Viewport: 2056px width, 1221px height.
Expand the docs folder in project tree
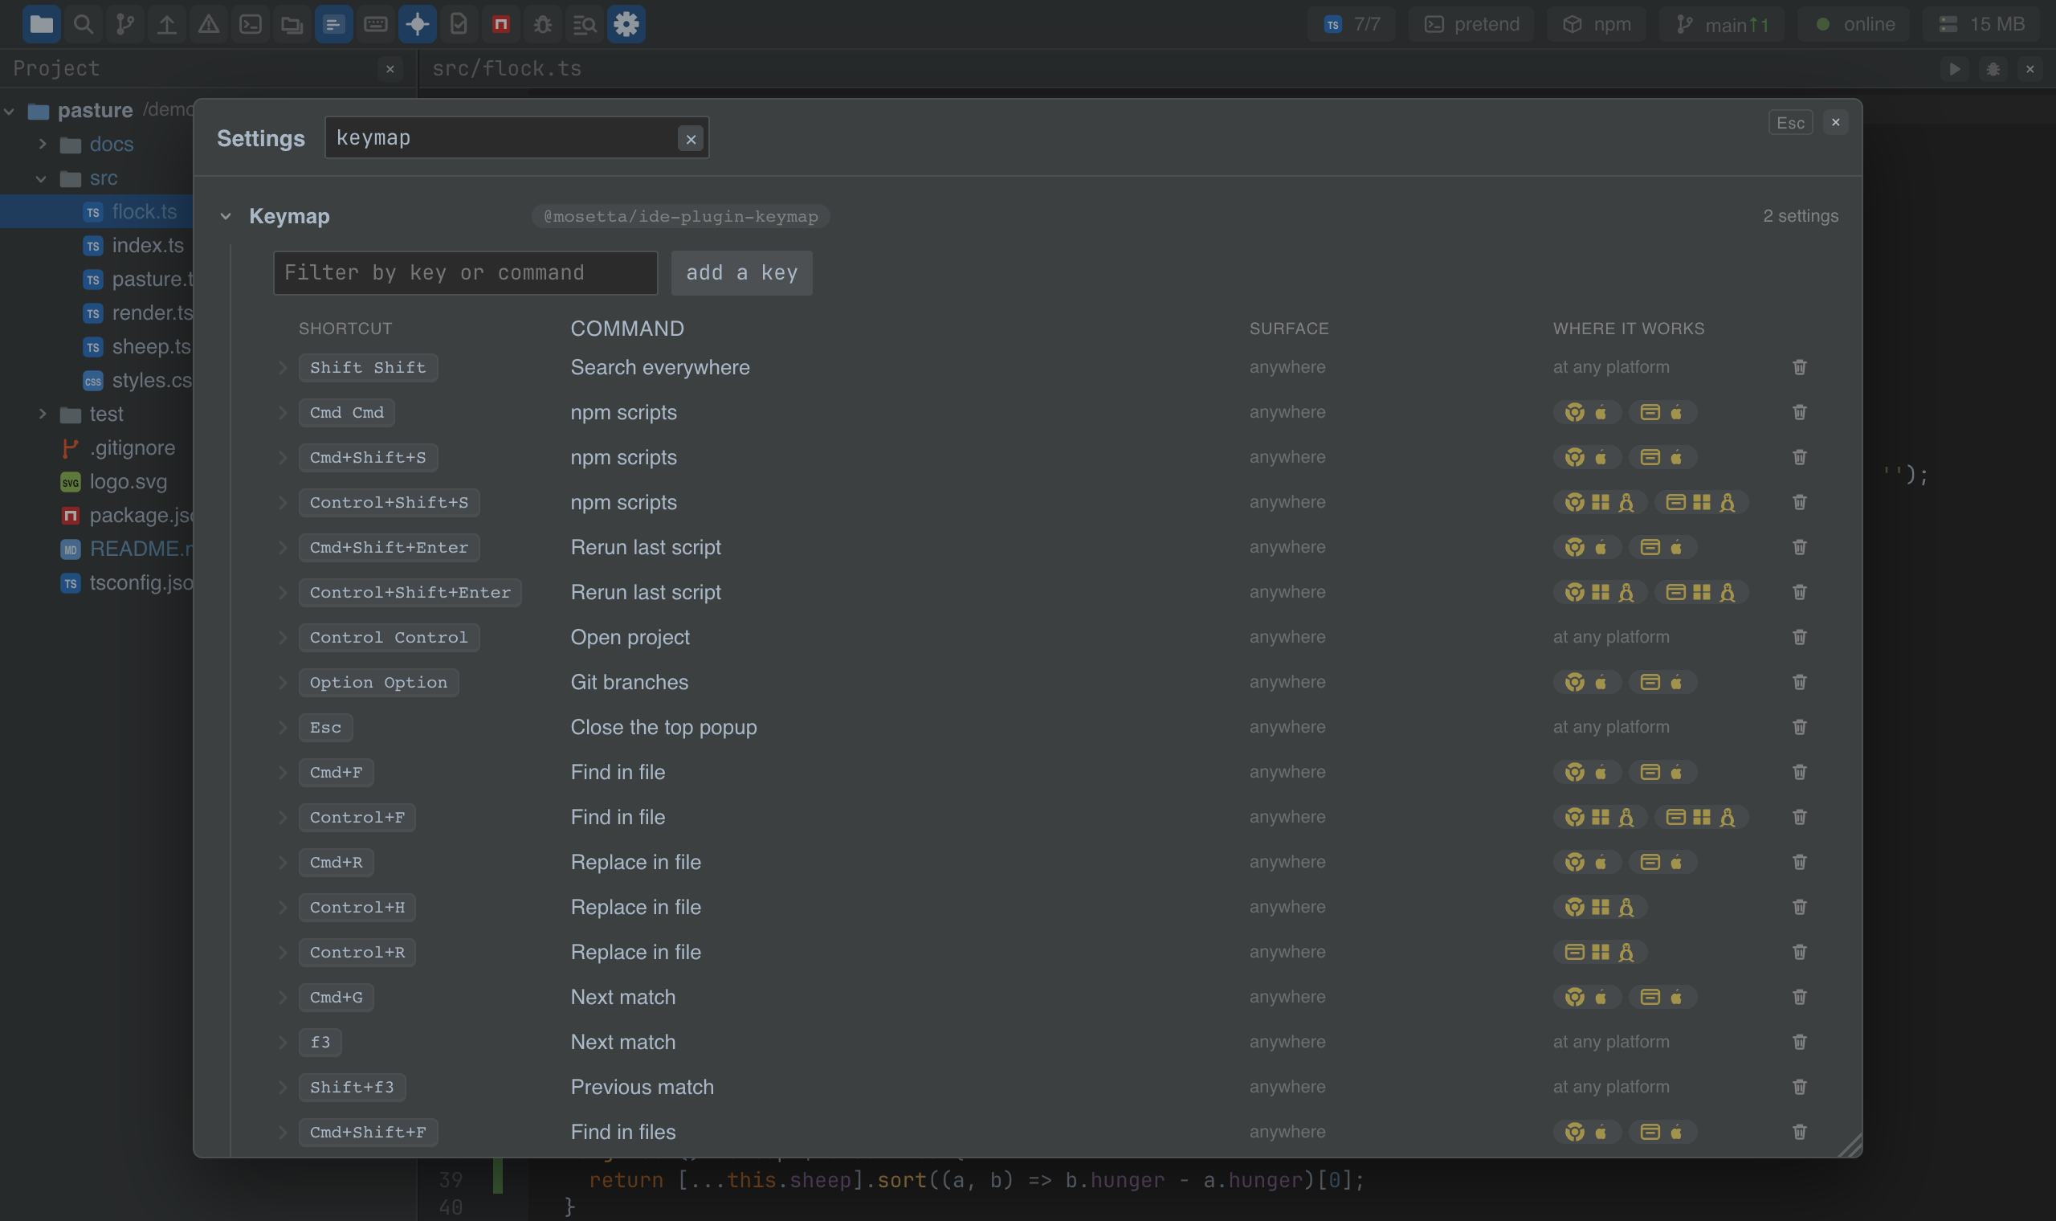[x=43, y=144]
